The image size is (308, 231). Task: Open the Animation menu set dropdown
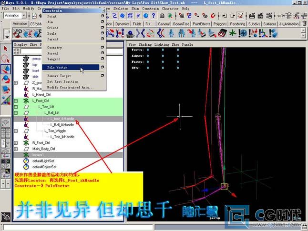pos(24,15)
